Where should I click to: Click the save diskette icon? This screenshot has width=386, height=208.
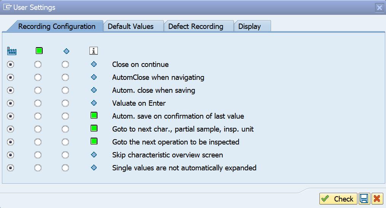pos(364,198)
